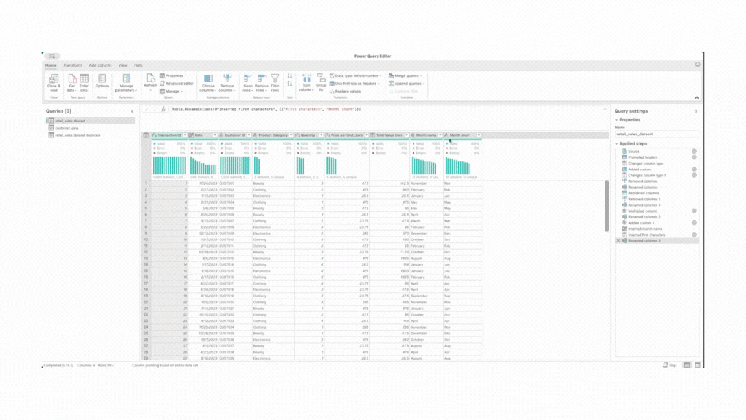Select the table corner select-all icon
This screenshot has width=746, height=420.
click(x=146, y=135)
